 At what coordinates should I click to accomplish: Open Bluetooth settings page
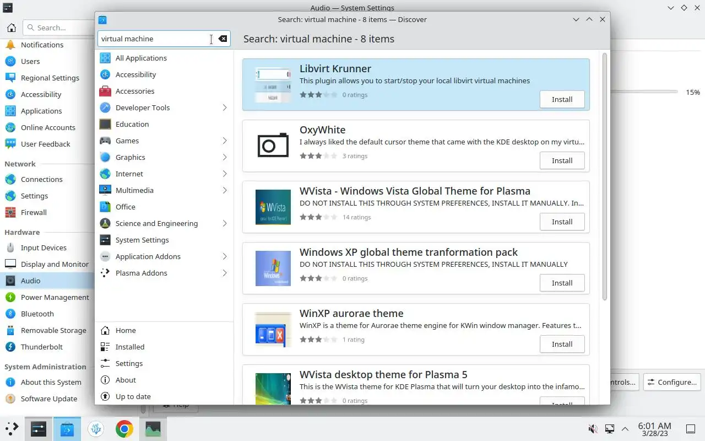[x=37, y=314]
